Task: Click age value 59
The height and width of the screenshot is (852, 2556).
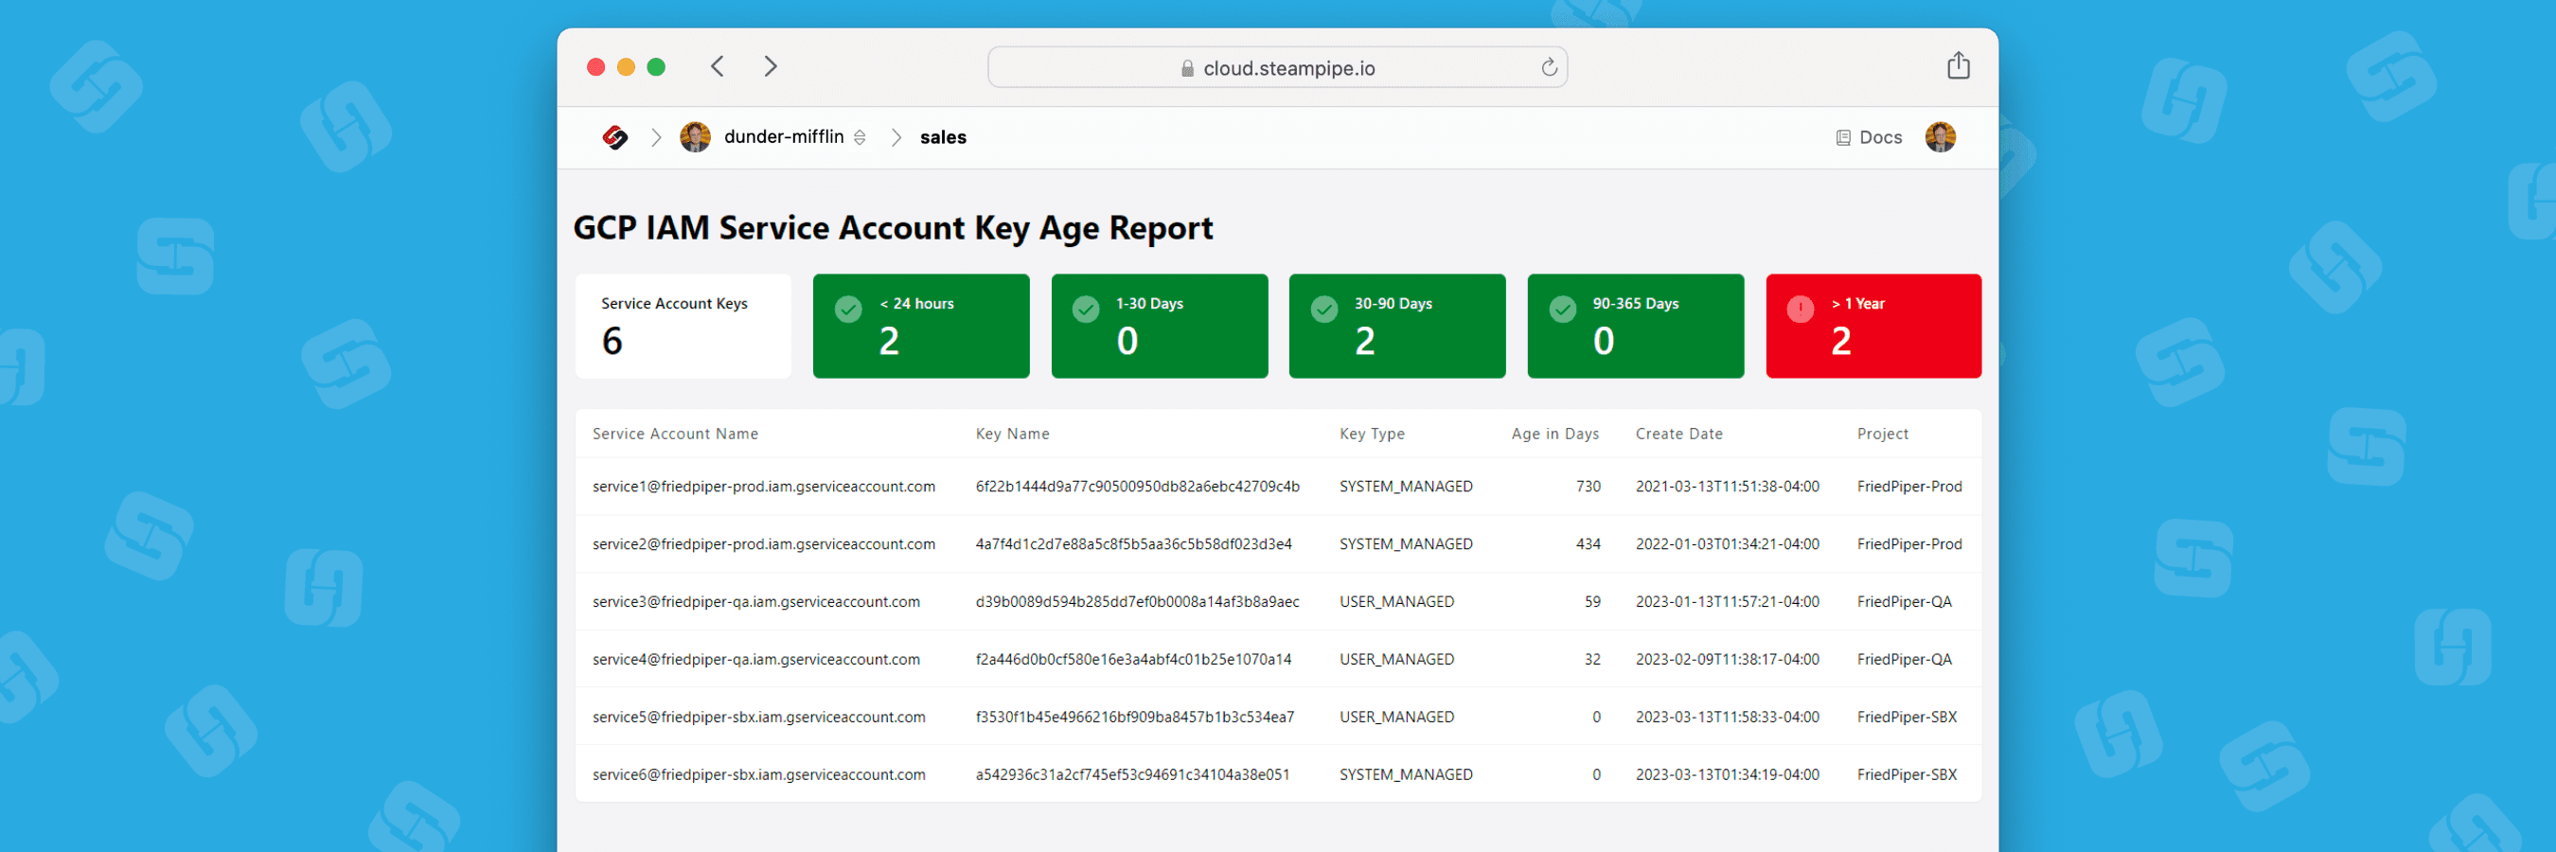Action: point(1591,601)
